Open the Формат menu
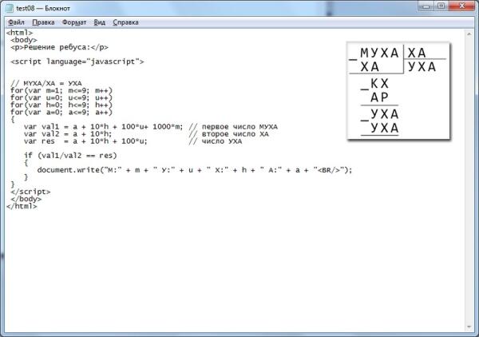479x337 pixels. pyautogui.click(x=74, y=22)
